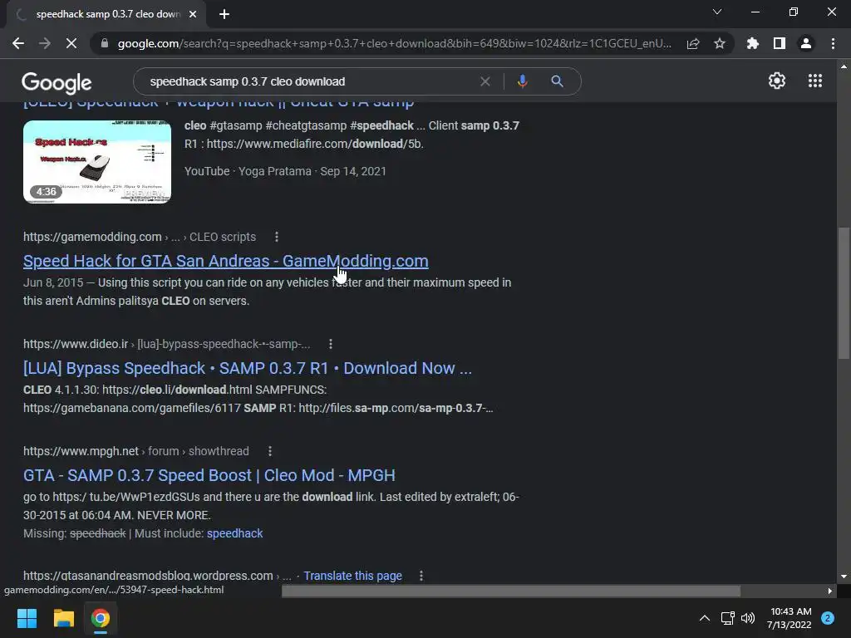Open the Chrome extensions puzzle icon

coord(753,43)
